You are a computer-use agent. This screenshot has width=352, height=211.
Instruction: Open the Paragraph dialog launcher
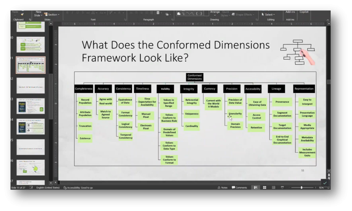tap(172, 20)
